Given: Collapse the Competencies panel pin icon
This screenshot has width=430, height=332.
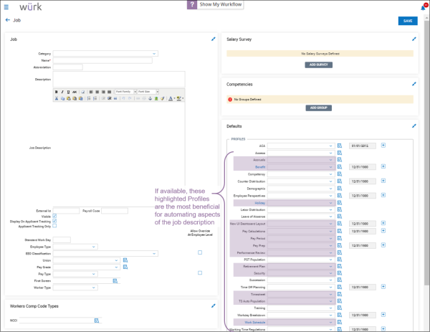Looking at the screenshot, I should (414, 84).
